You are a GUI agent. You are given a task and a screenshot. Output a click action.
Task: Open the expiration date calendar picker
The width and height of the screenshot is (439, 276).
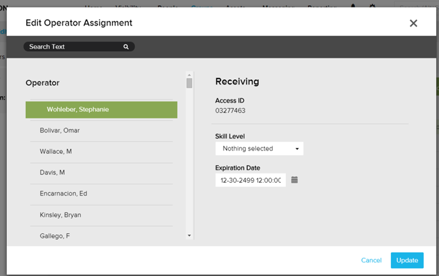point(295,180)
